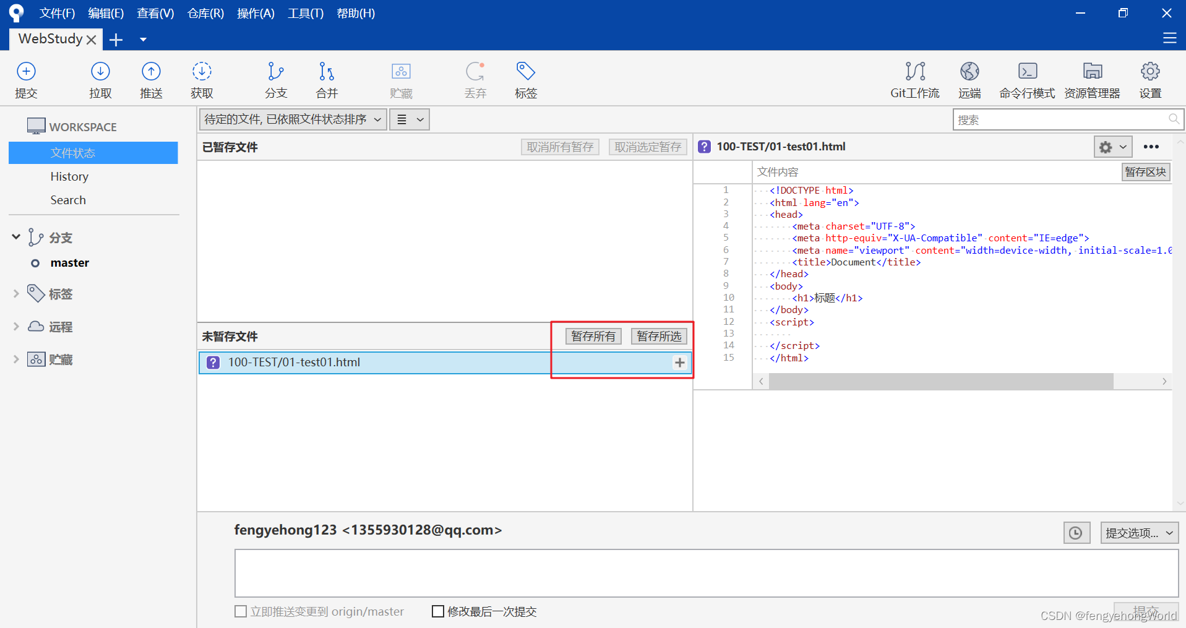Screen dimensions: 1186x628
Task: Open the list view mode dropdown
Action: [410, 119]
